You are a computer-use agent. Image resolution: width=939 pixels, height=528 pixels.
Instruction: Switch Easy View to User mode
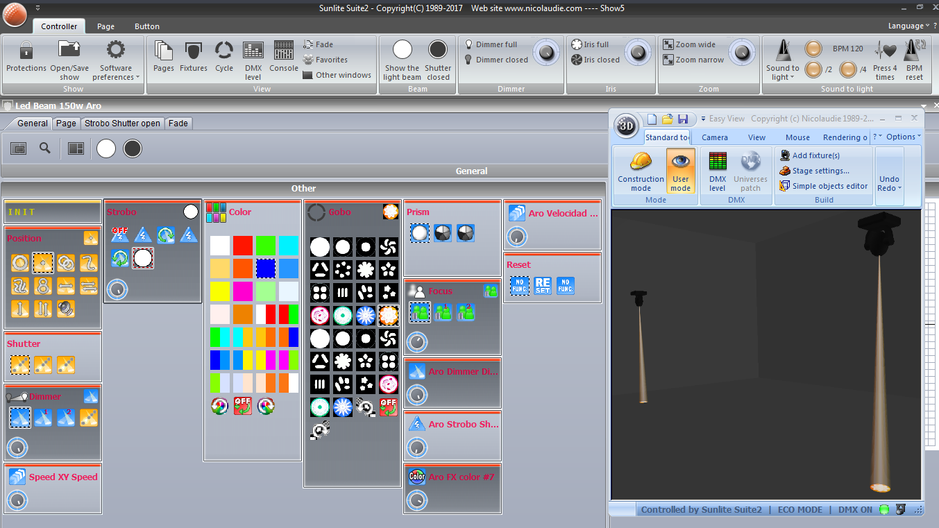click(681, 171)
